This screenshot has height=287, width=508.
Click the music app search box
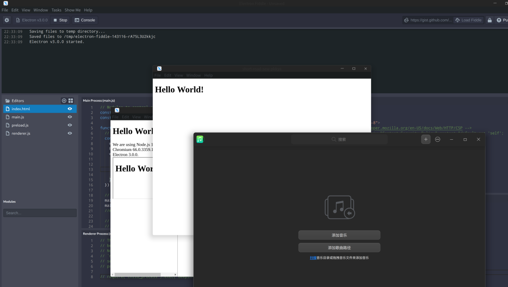(x=339, y=139)
